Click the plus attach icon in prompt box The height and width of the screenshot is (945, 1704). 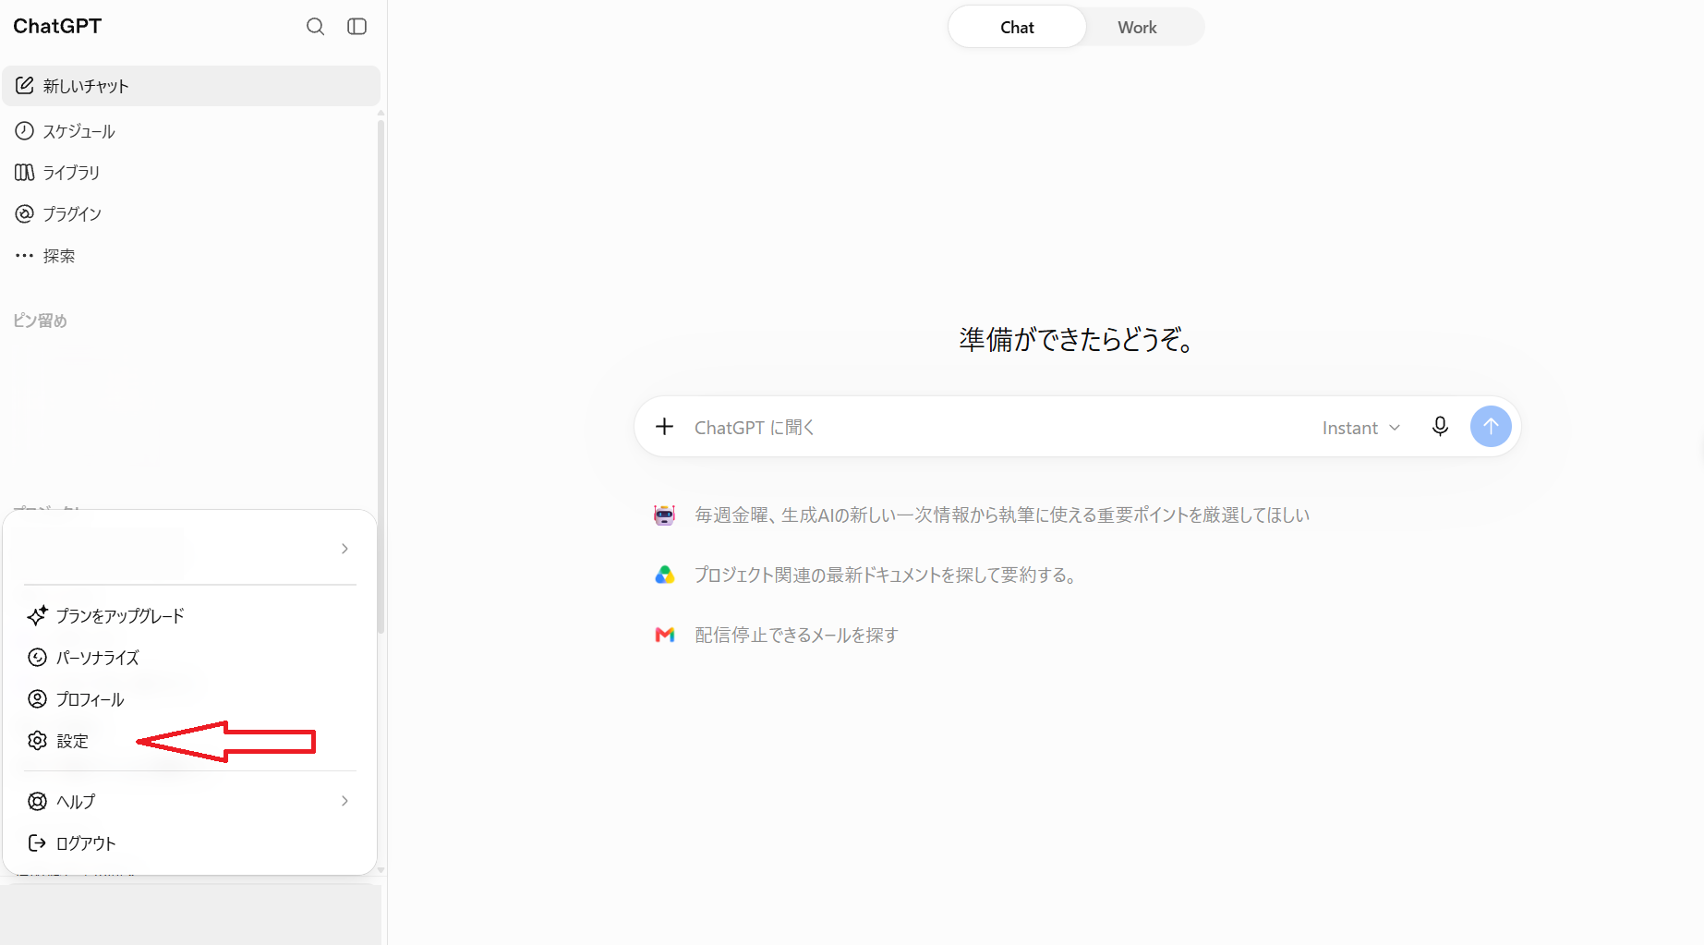664,427
